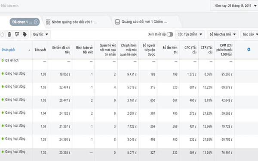The image size is (258, 161).
Task: Click the 'Số tiền đã chi tiêu' column header
Action: [60, 50]
